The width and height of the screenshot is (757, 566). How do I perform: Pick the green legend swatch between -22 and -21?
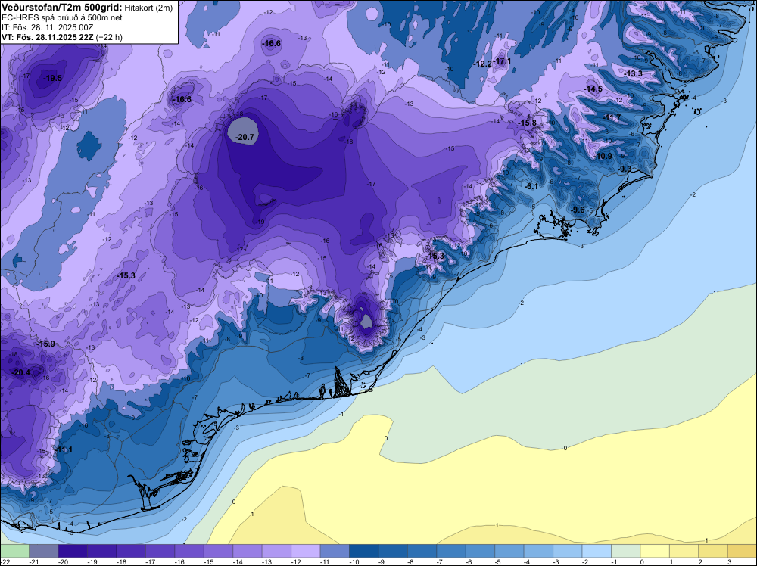tap(14, 551)
